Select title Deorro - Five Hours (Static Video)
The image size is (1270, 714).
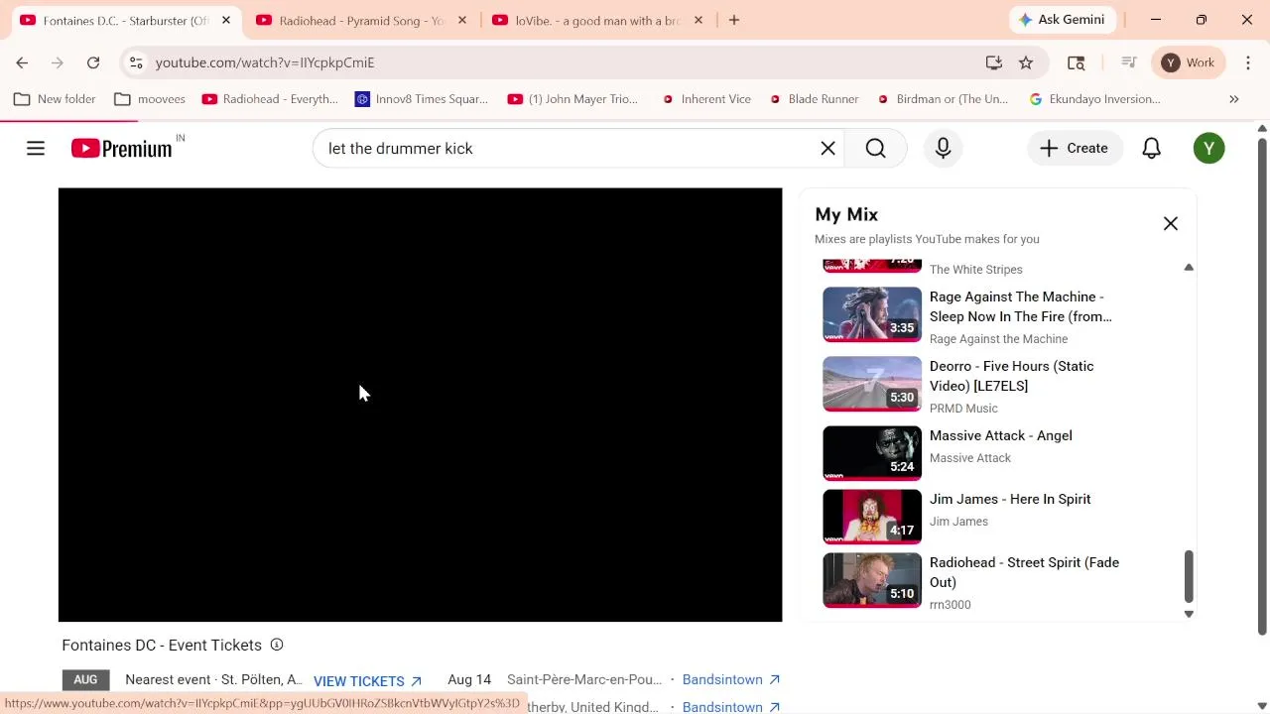tap(1012, 376)
